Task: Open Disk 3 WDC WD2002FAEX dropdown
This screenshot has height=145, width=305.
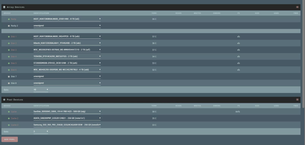Action: click(67, 50)
